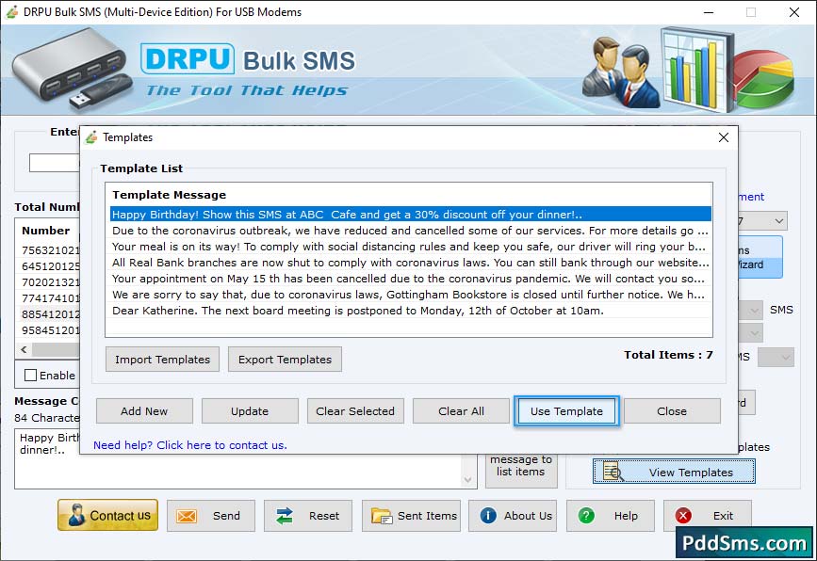
Task: Close the Templates dialog with X
Action: [723, 137]
